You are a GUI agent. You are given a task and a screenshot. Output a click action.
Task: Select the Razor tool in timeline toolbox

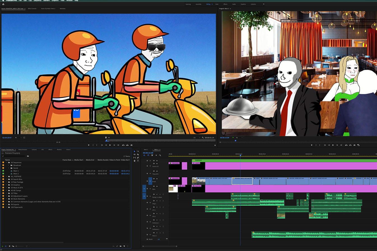138,154
